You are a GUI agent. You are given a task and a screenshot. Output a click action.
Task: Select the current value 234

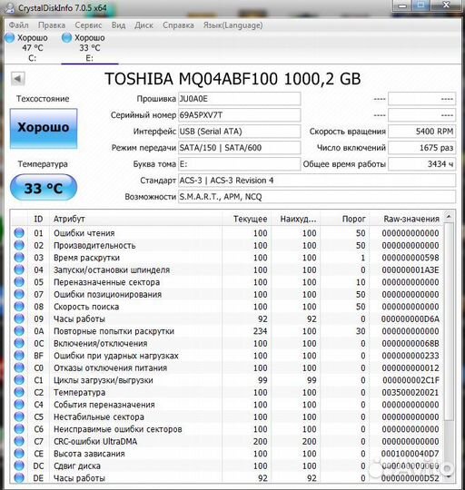coord(260,331)
